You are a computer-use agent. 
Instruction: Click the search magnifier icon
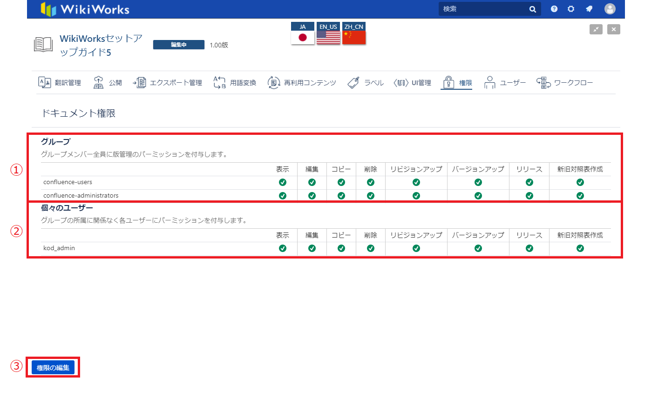coord(533,9)
